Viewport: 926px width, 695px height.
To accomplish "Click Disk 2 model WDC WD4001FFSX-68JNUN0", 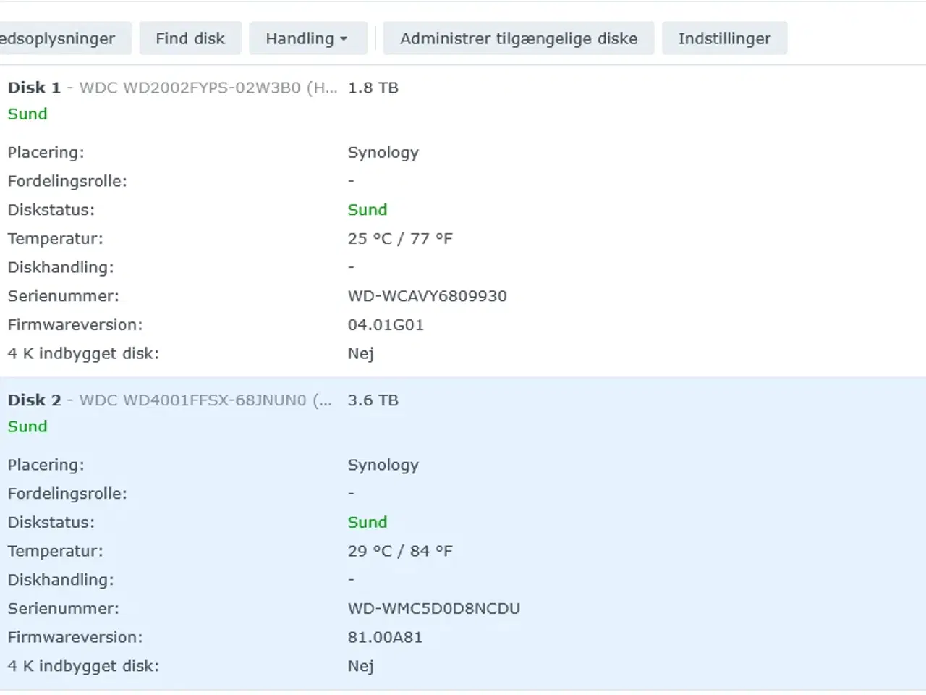I will tap(205, 400).
